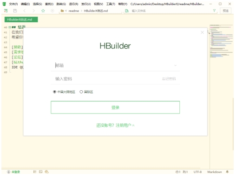Collapse the heading fold marker on line 40
Screen dimensions: 236x175
pyautogui.click(x=10, y=27)
